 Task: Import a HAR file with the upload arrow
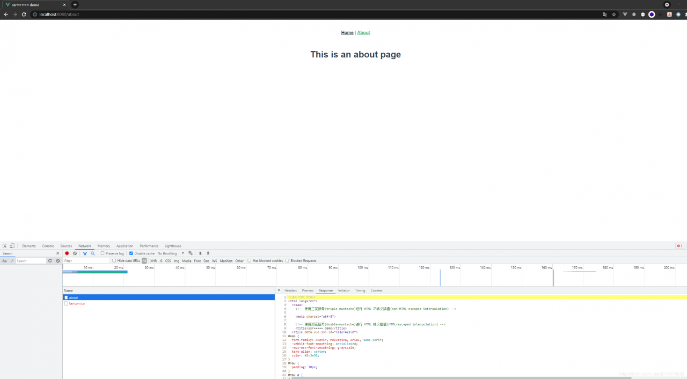pos(200,253)
